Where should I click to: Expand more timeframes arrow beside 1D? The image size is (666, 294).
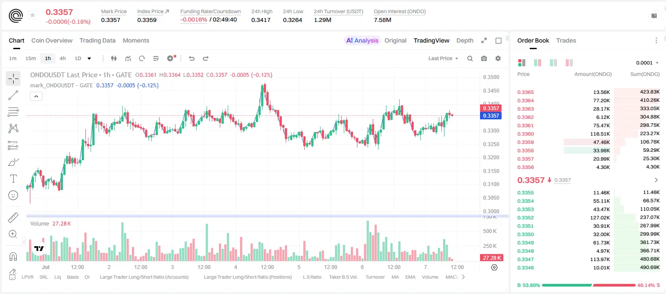click(89, 58)
